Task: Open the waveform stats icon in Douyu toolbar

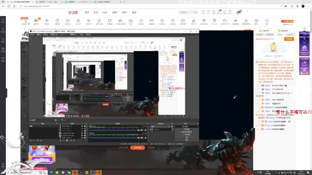Action: coord(47,21)
